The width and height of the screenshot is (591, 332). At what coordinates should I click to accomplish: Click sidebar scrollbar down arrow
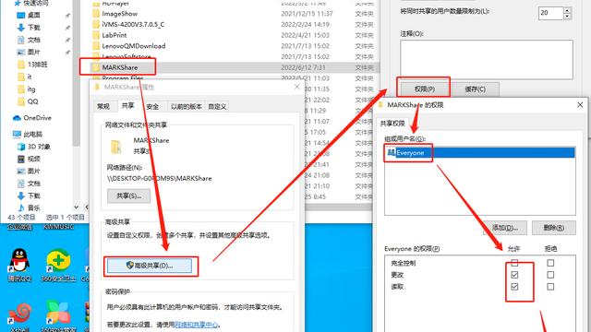click(x=76, y=207)
